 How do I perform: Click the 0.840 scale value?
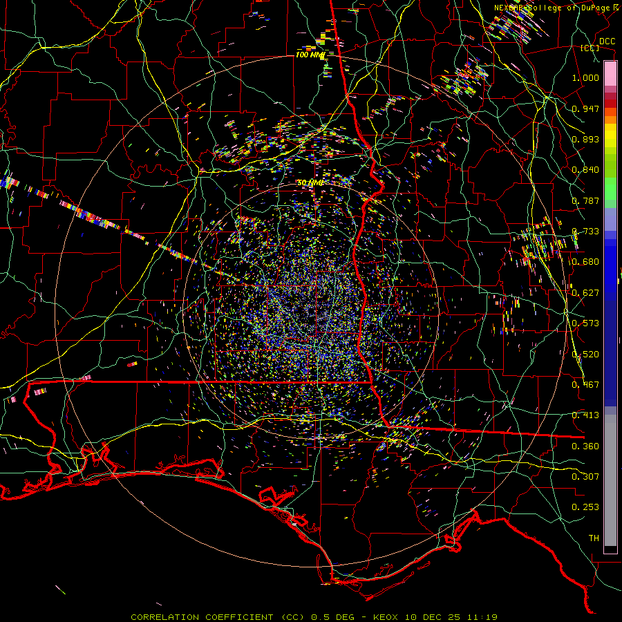[585, 170]
